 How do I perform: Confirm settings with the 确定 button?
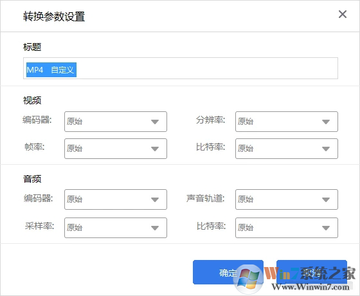(228, 272)
